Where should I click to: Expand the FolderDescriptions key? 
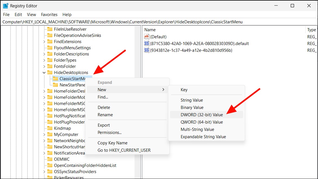[x=44, y=54]
